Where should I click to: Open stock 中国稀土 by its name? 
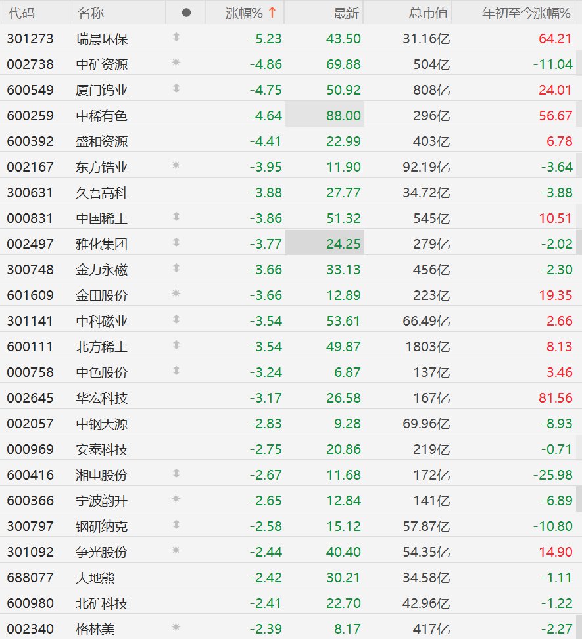coord(101,218)
